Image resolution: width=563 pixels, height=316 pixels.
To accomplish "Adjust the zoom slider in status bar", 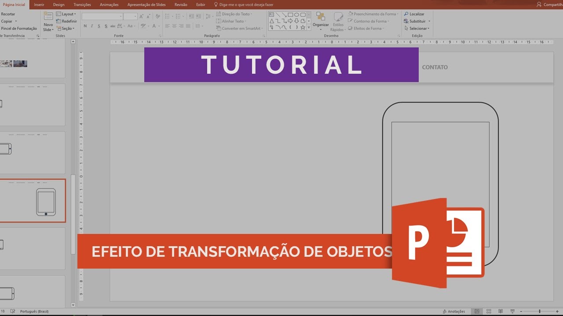I will coord(539,311).
